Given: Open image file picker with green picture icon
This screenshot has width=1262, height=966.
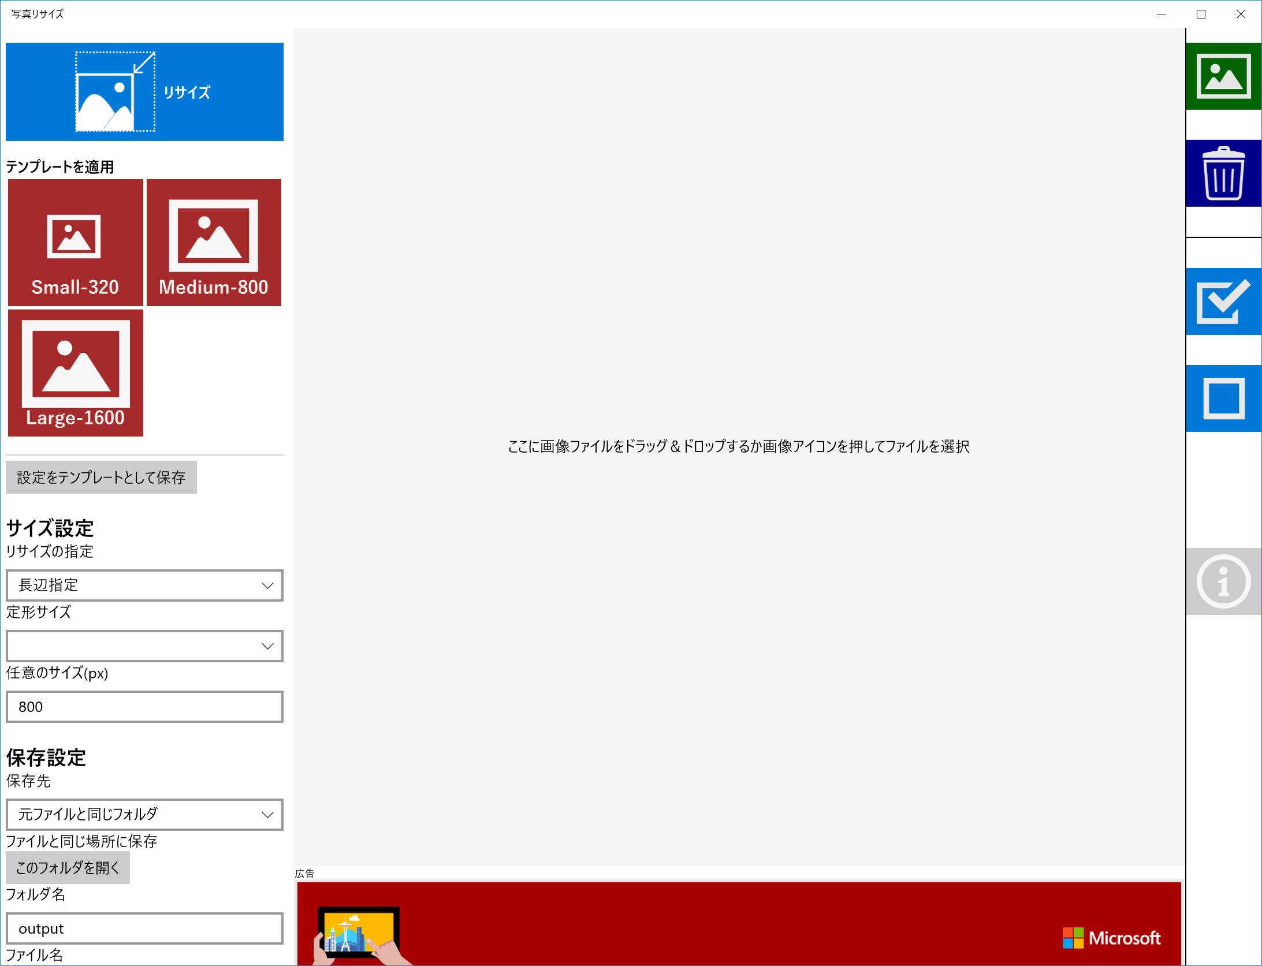Looking at the screenshot, I should click(1223, 76).
